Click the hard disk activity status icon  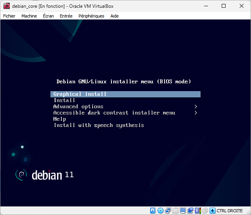(x=153, y=211)
